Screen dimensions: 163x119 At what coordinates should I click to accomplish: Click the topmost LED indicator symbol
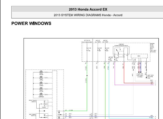(x=41, y=72)
